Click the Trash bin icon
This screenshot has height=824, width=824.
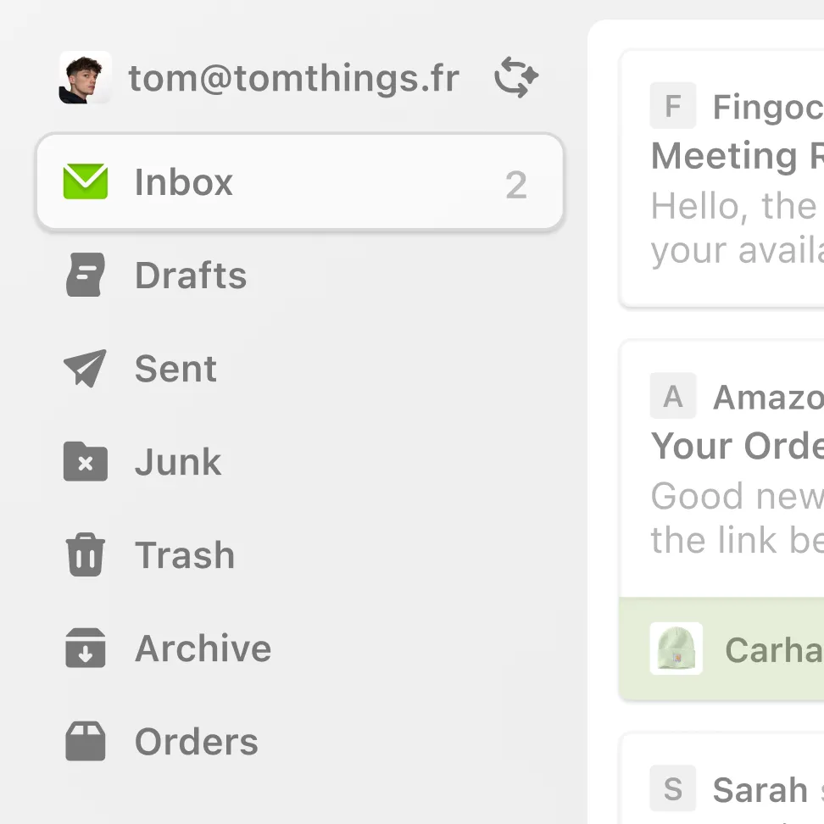click(86, 555)
